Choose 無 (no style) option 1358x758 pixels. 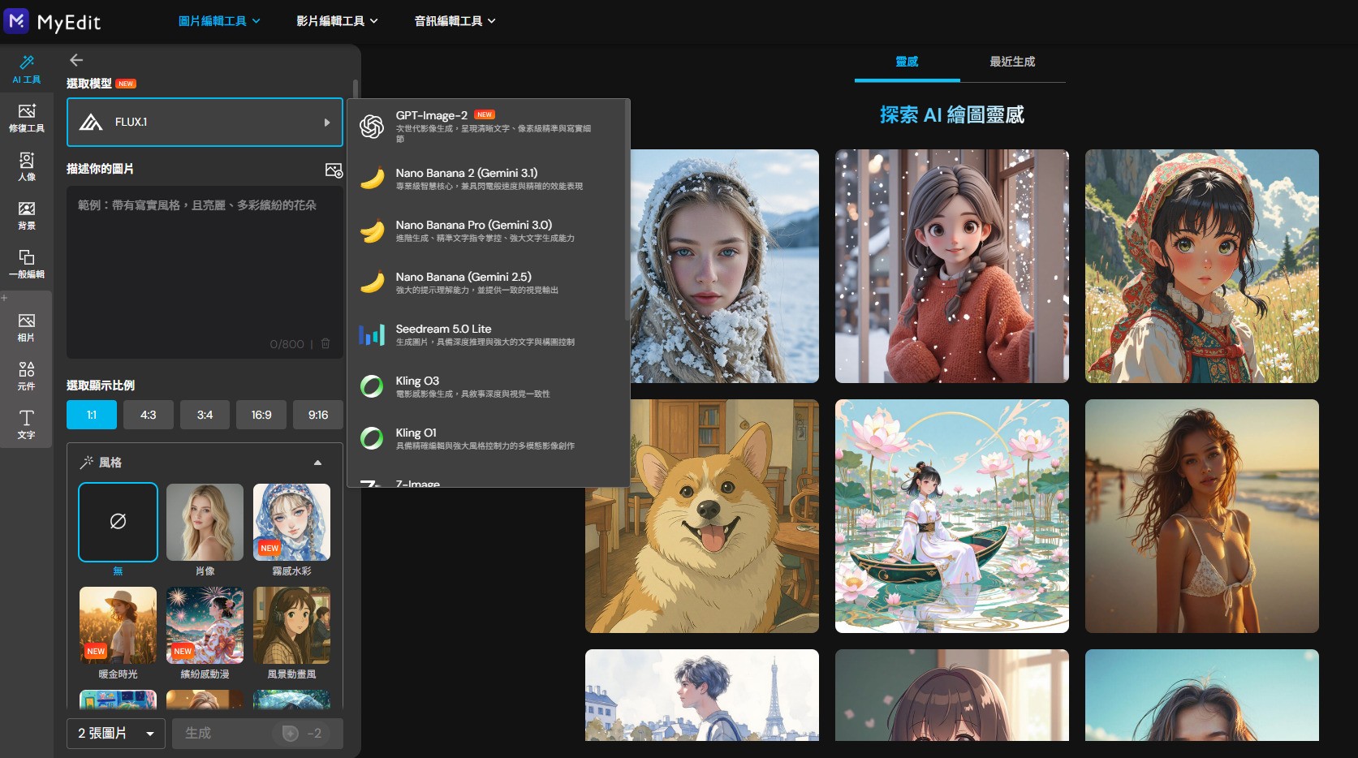pos(118,522)
